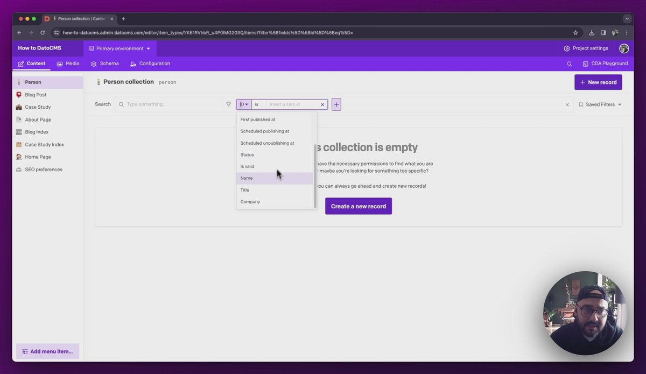Bookmark page with the star icon
The height and width of the screenshot is (374, 646).
coord(575,32)
